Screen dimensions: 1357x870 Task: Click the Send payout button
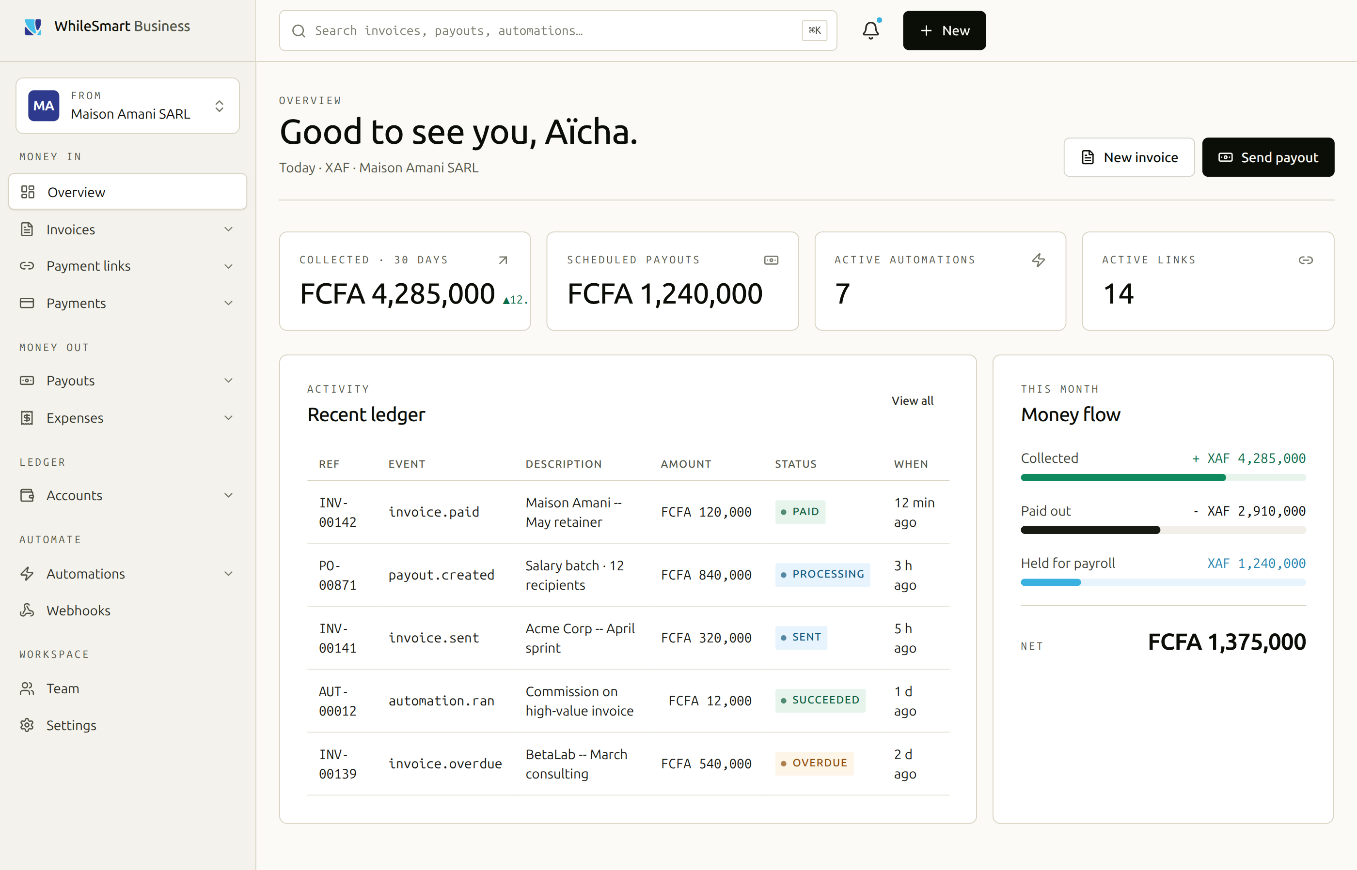coord(1268,157)
